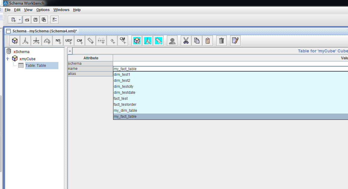Click the cyan Add Virtual Cube icon
The width and height of the screenshot is (348, 189).
click(137, 41)
